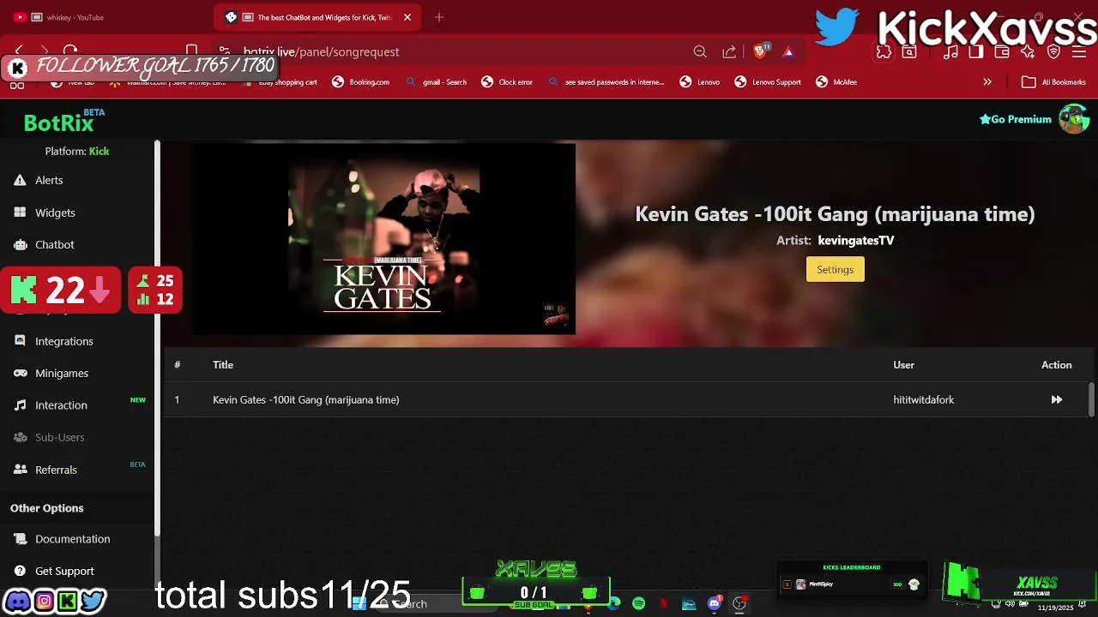Click the song queue scrollbar on the right
The image size is (1098, 617).
click(1091, 399)
